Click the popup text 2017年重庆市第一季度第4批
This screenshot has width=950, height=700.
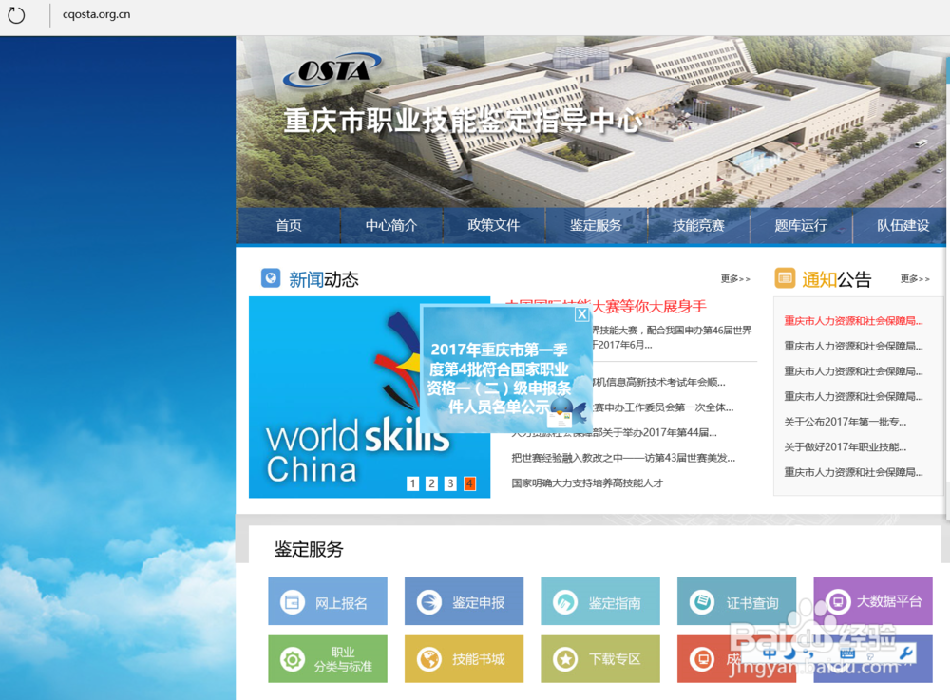pyautogui.click(x=499, y=378)
